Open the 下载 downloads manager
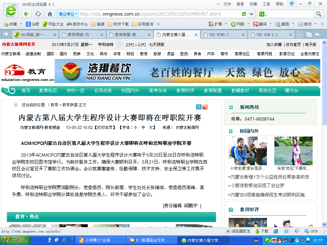 (262, 231)
